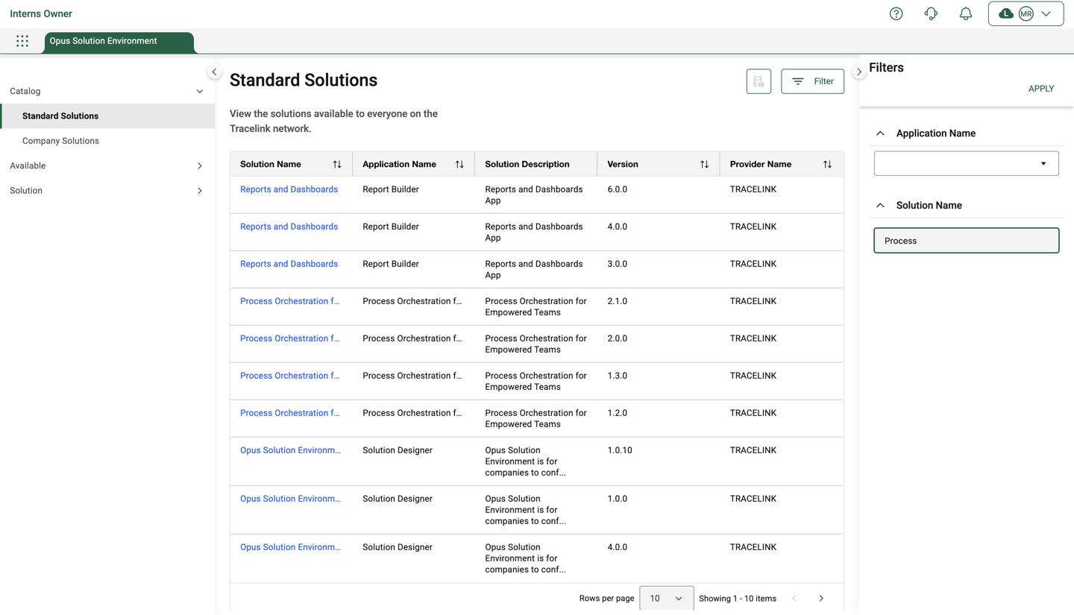Collapse the Solution Name filter section

click(x=880, y=205)
